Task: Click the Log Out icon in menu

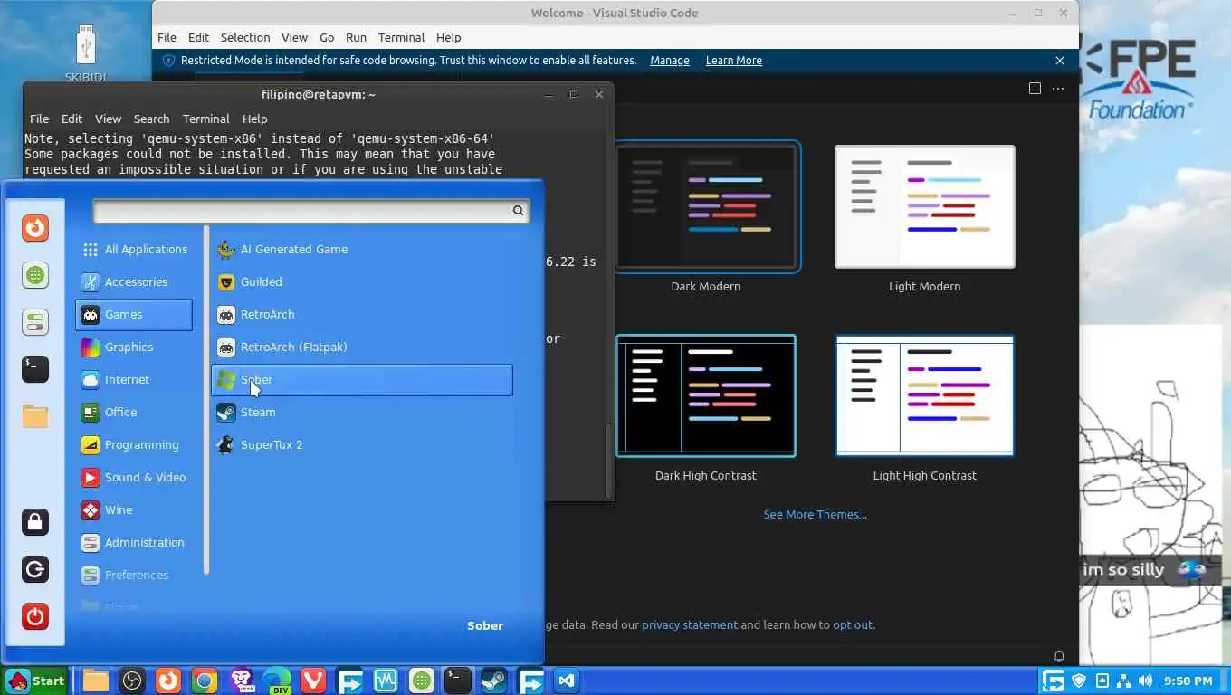Action: coord(35,569)
